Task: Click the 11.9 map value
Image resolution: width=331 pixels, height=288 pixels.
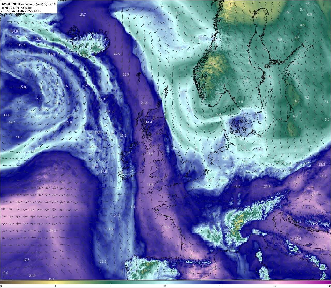Action: (110, 229)
